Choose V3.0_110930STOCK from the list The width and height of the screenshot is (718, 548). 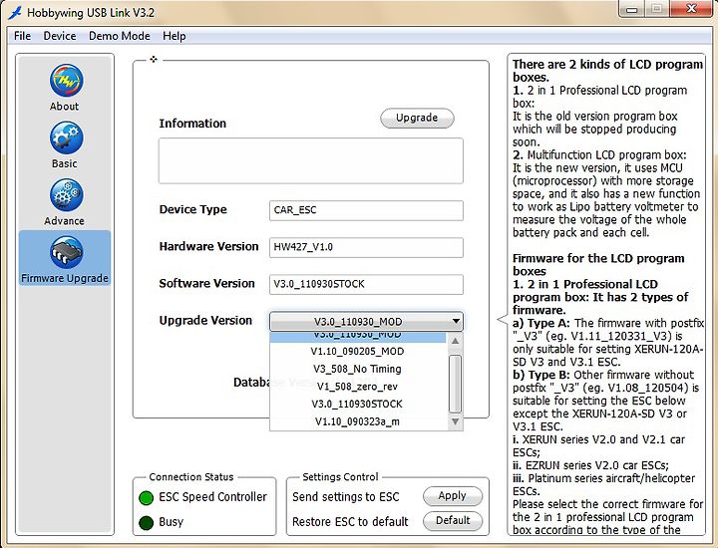click(357, 404)
